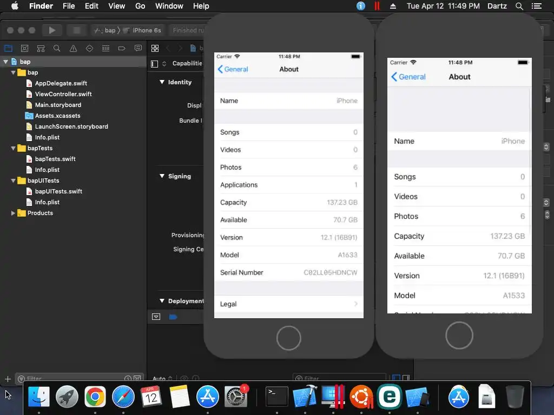Open the Source Control navigator icon
Image resolution: width=554 pixels, height=415 pixels.
(24, 48)
